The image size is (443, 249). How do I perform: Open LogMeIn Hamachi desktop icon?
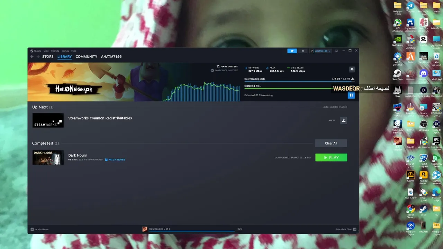coord(436,177)
